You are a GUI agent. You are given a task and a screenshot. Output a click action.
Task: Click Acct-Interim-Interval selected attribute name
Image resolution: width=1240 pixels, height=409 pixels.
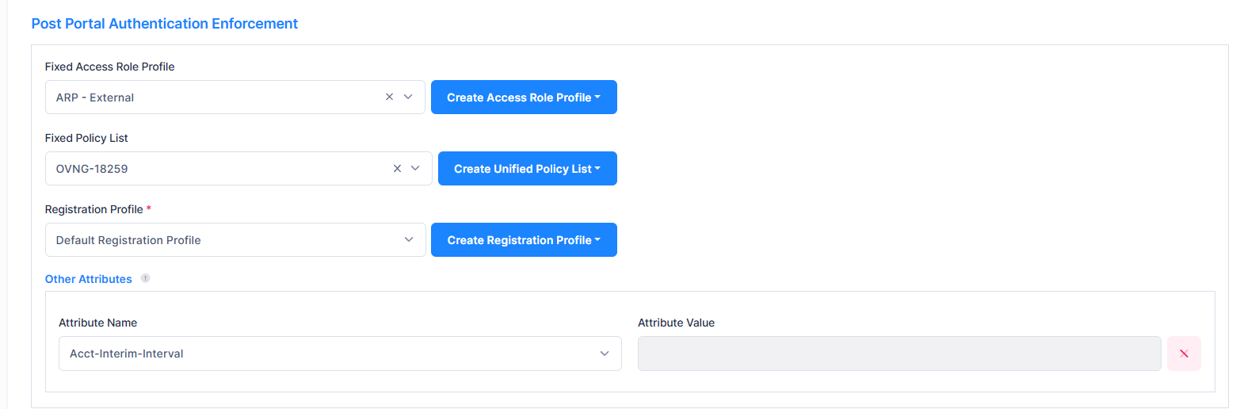(x=127, y=354)
